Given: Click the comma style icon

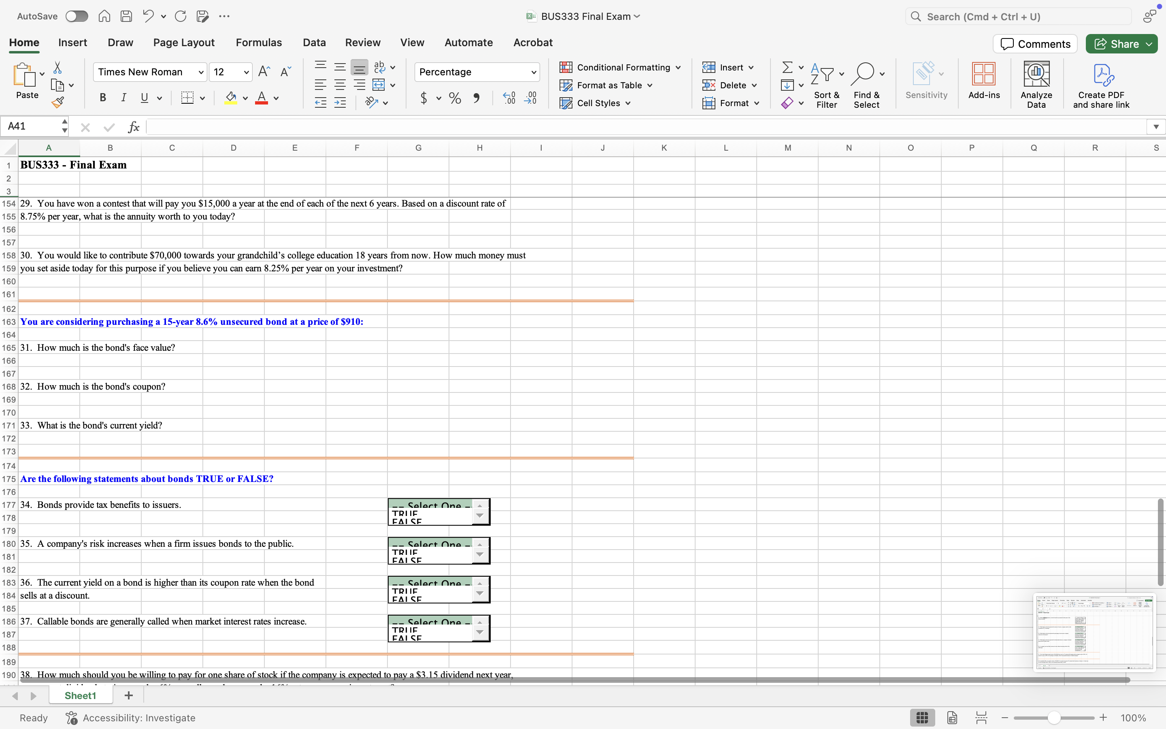Looking at the screenshot, I should (x=477, y=98).
